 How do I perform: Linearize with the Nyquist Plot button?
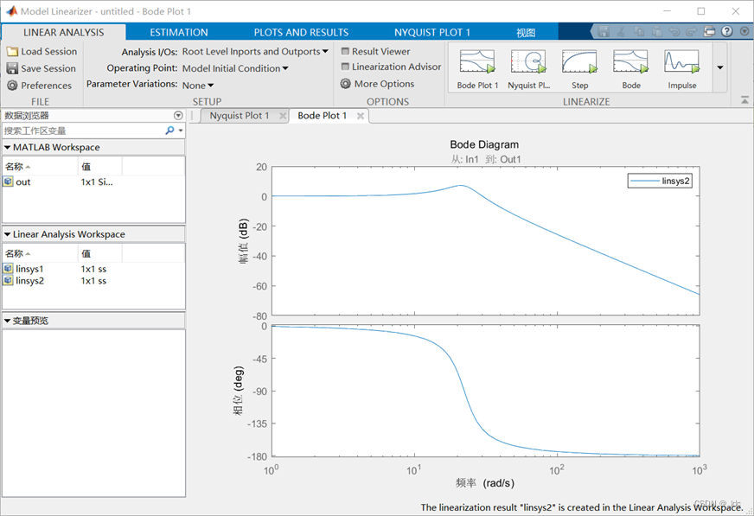click(x=528, y=69)
